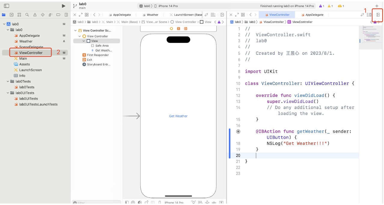
Task: Show the Breakpoint navigator
Action: pos(58,15)
